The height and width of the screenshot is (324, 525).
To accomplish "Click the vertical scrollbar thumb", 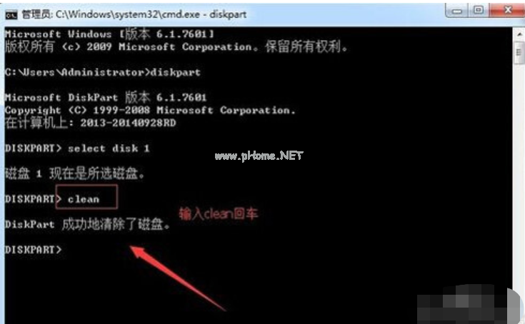I will pos(519,52).
